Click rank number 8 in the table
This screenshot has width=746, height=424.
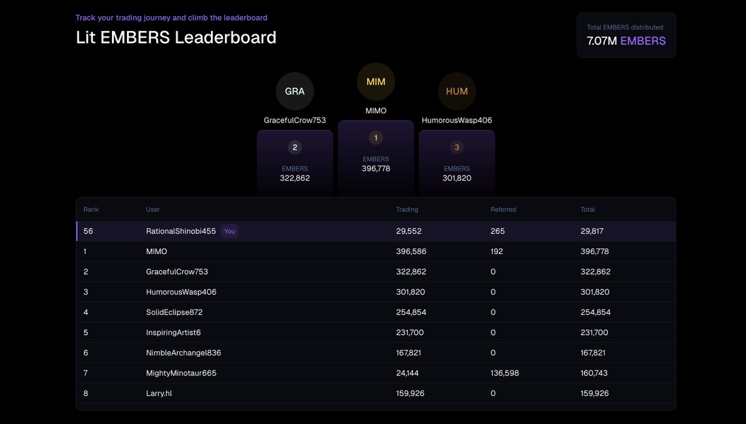point(86,393)
